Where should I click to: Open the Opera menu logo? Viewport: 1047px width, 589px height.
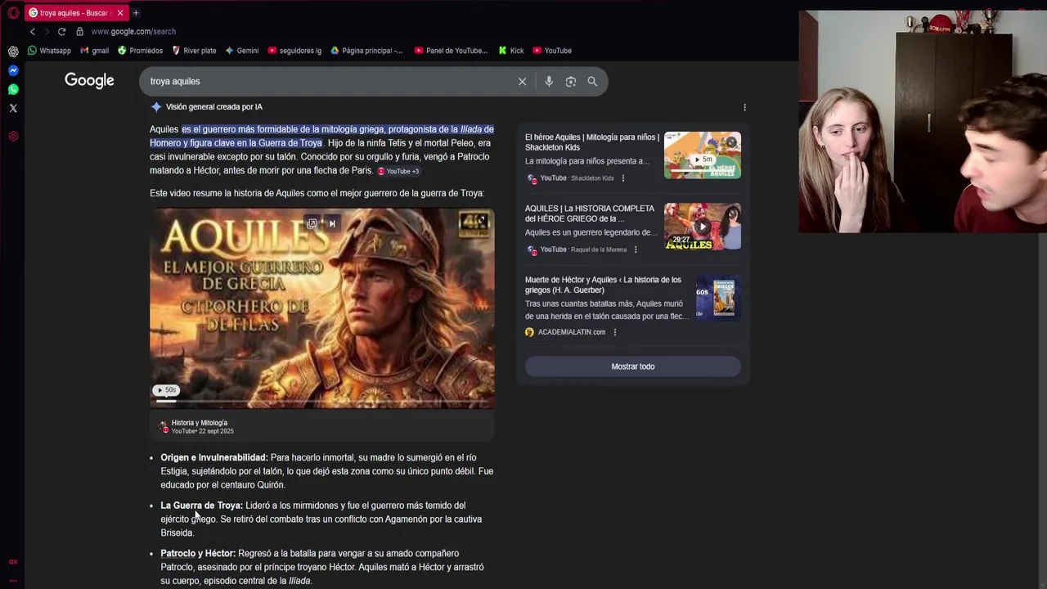pyautogui.click(x=13, y=12)
